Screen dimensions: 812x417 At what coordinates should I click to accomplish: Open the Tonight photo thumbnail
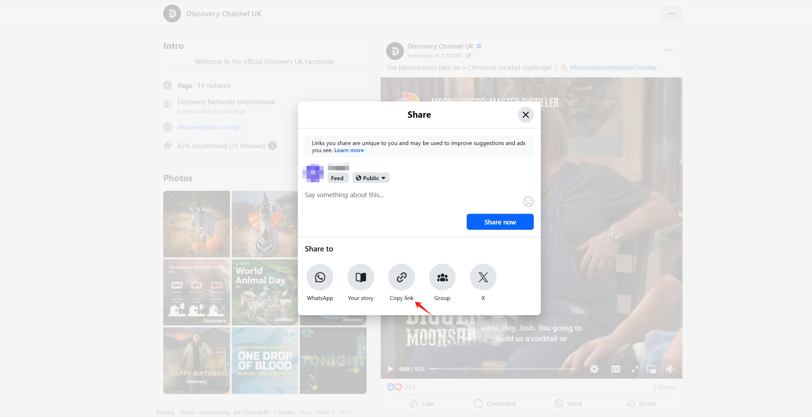(333, 361)
